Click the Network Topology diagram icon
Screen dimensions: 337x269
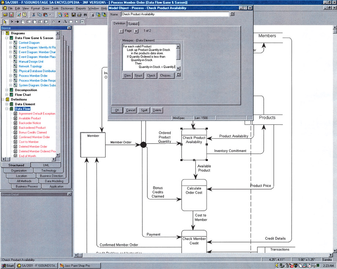click(15, 66)
